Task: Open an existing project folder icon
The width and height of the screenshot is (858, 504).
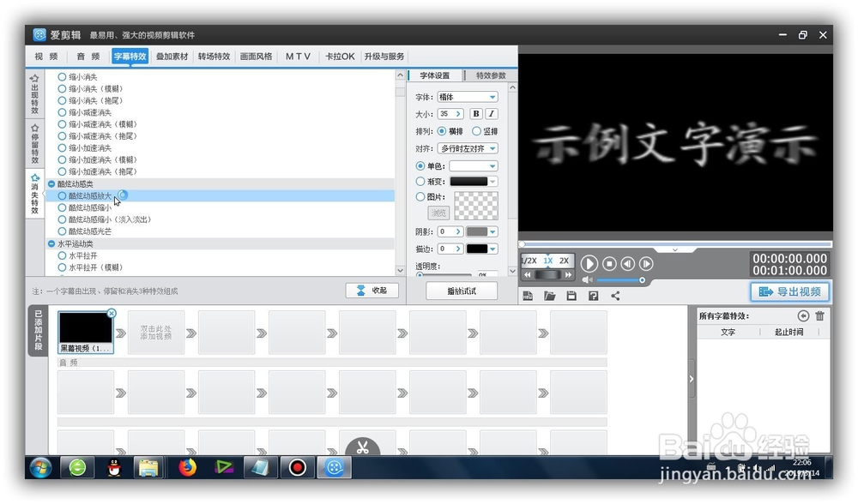Action: click(x=549, y=296)
